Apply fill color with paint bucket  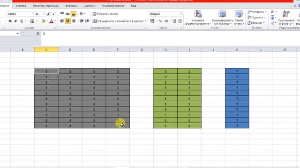[x=43, y=21]
